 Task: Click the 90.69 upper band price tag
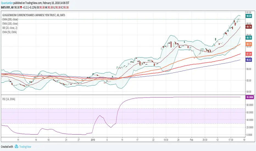click(249, 16)
